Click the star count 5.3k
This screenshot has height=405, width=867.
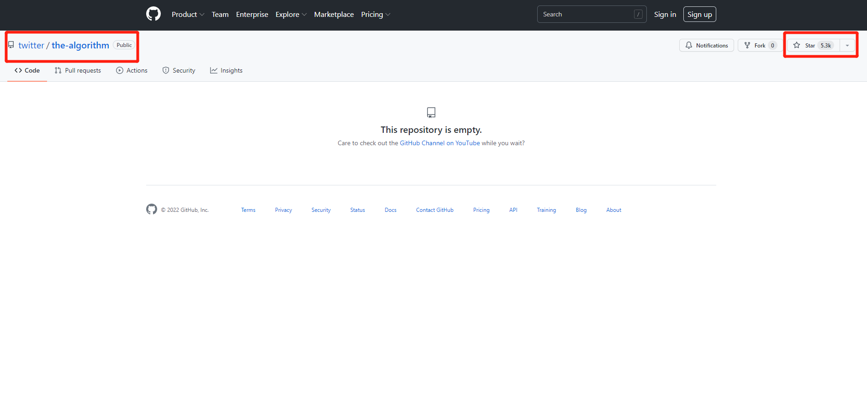tap(826, 45)
